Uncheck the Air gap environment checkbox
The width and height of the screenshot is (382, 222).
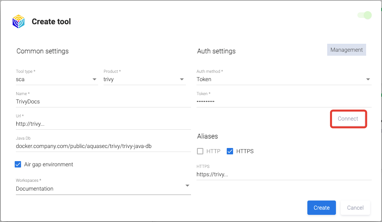pyautogui.click(x=18, y=164)
